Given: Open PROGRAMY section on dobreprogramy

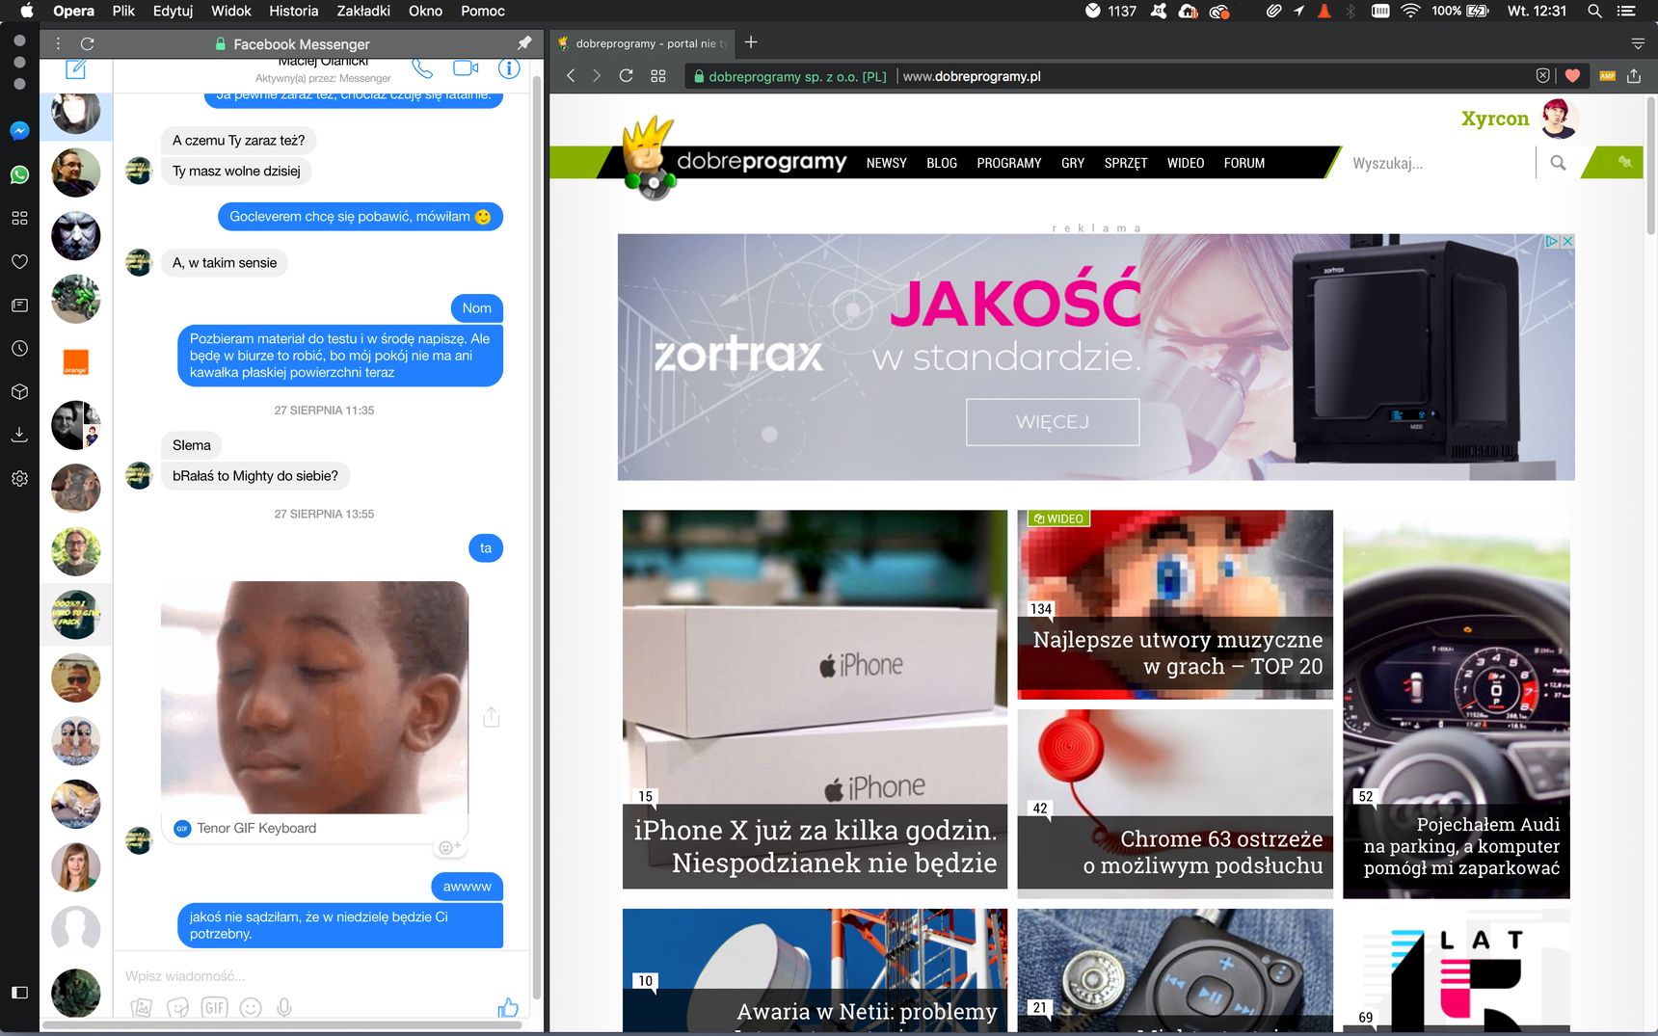Looking at the screenshot, I should click(x=1009, y=163).
